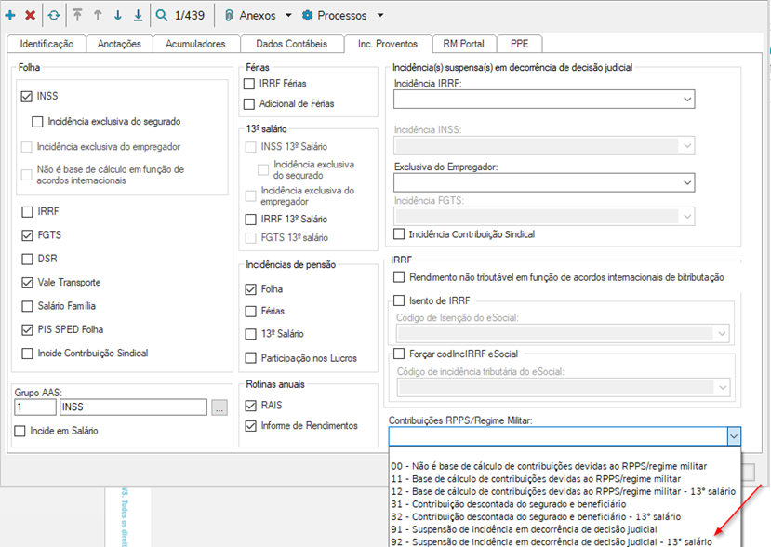Click the Anexos paperclip icon
The width and height of the screenshot is (771, 547).
coord(229,15)
